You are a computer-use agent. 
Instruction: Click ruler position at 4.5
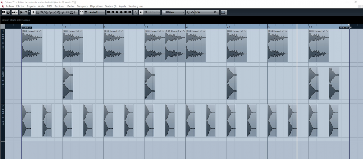pos(228,27)
